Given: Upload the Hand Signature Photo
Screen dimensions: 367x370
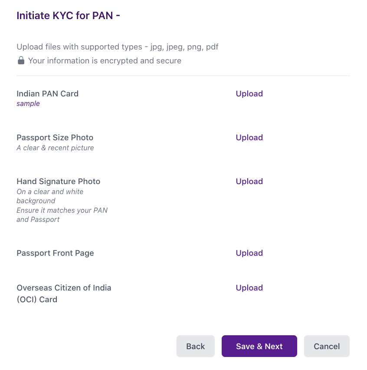Looking at the screenshot, I should point(249,182).
